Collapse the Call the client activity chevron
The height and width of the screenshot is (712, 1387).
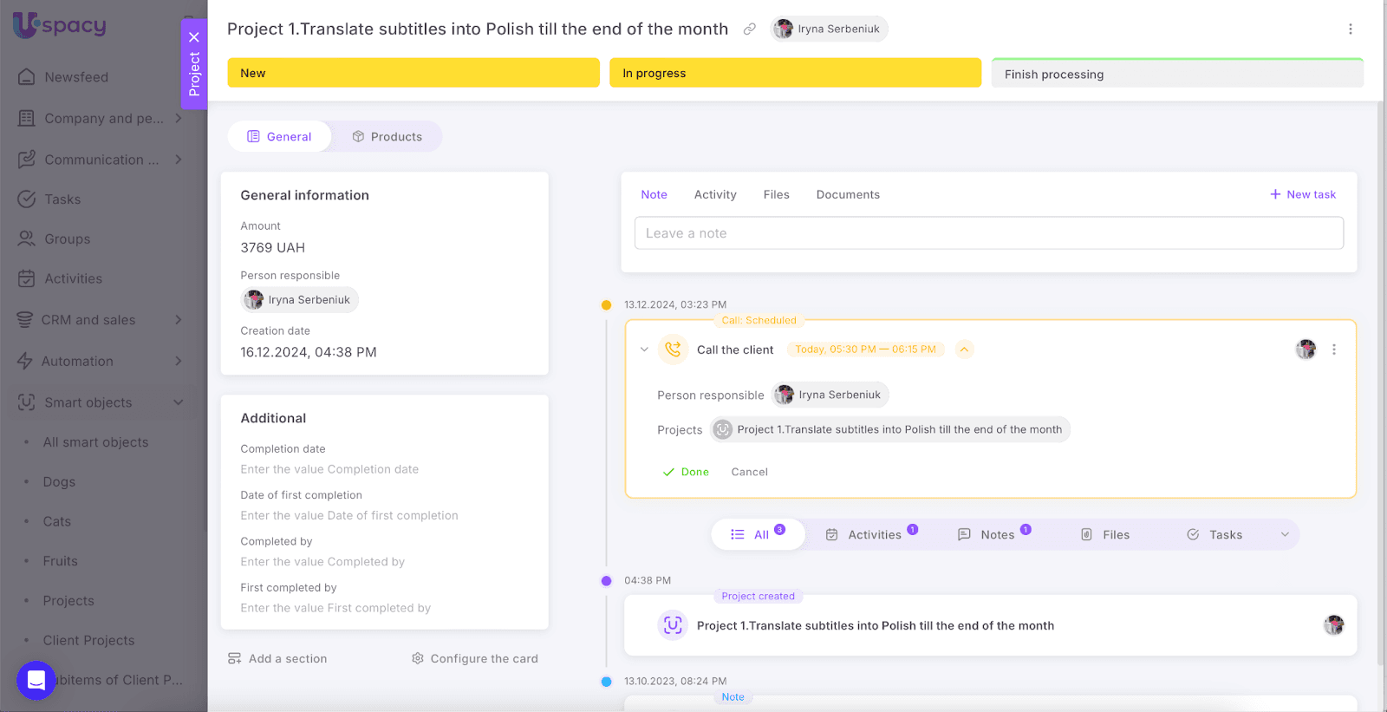click(x=644, y=349)
